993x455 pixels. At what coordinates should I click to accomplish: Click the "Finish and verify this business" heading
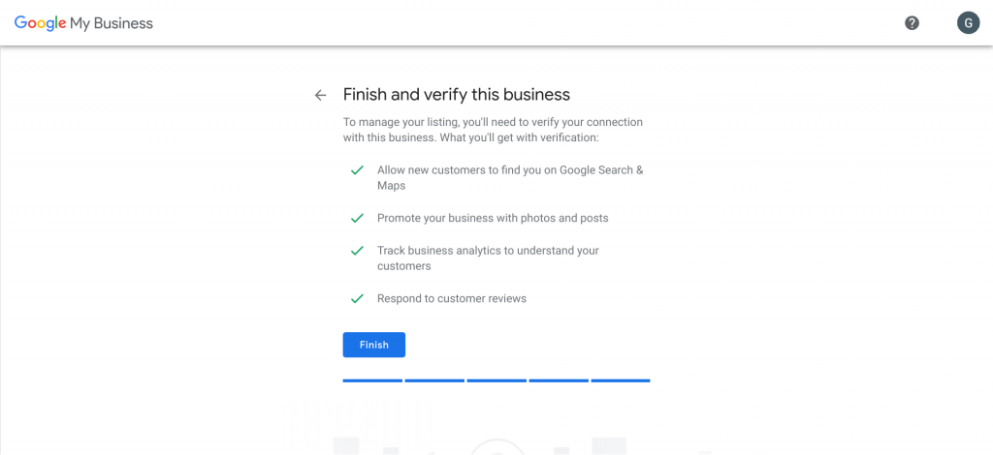pyautogui.click(x=457, y=95)
